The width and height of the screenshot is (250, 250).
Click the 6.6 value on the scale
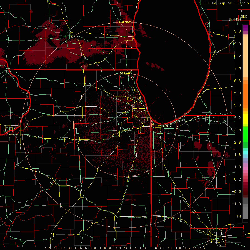[x=237, y=81]
